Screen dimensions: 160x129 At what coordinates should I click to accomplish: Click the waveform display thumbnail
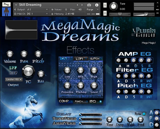21,30
